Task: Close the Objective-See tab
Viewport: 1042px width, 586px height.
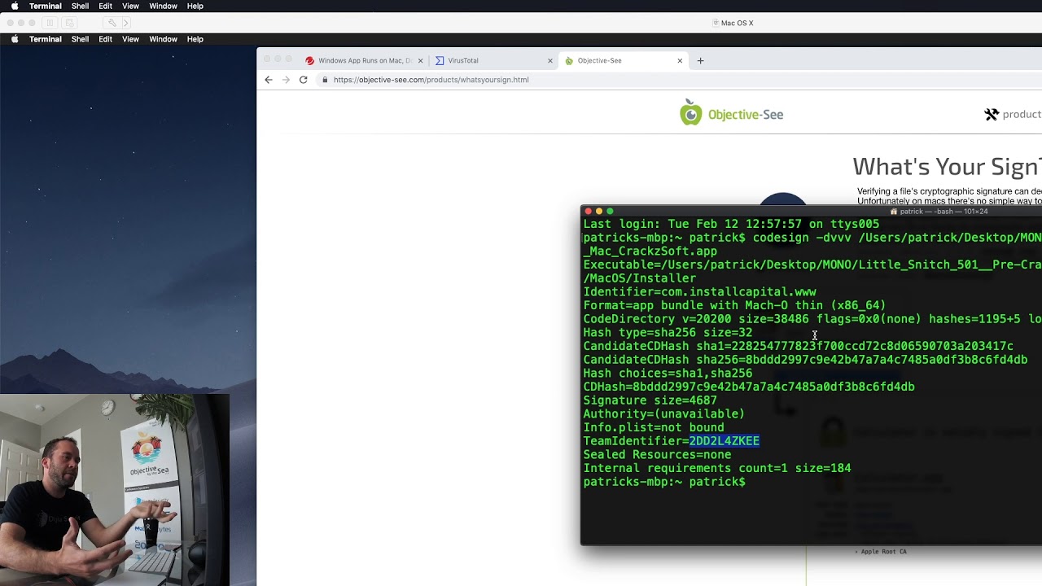Action: (680, 60)
